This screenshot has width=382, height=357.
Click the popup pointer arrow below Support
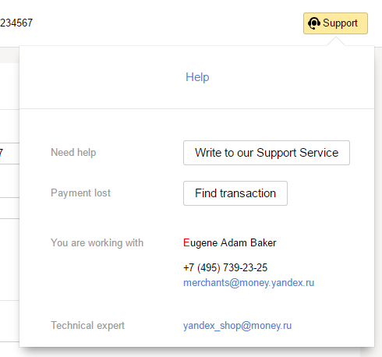click(336, 41)
